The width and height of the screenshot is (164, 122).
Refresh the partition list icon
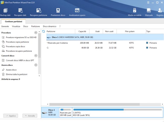coord(44,32)
